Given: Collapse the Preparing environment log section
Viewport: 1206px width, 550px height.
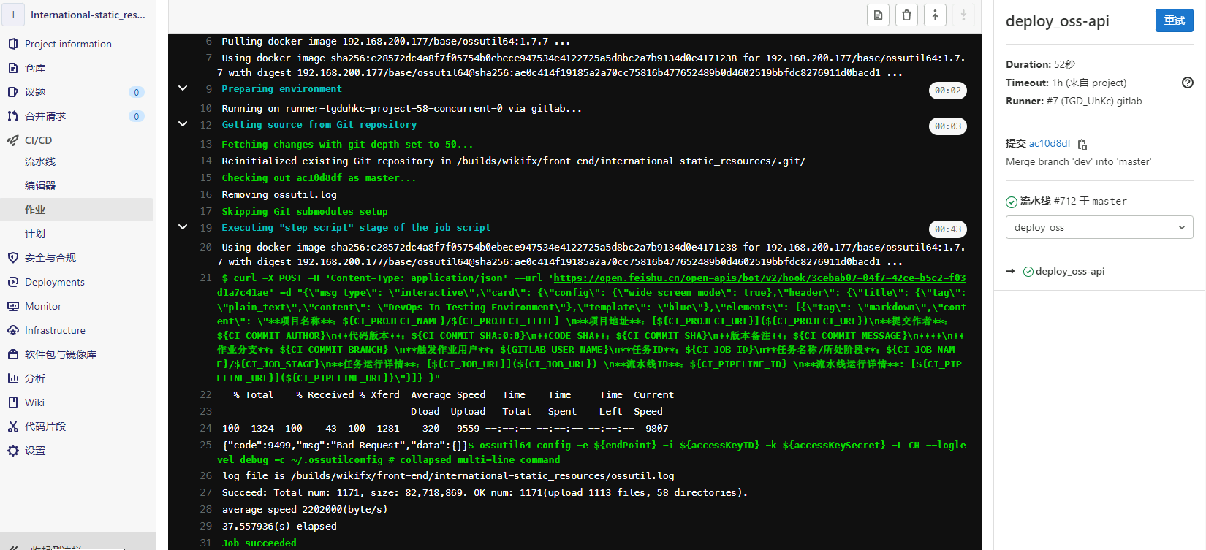Looking at the screenshot, I should pyautogui.click(x=183, y=88).
